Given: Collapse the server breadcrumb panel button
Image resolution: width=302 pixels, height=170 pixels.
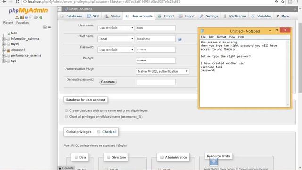Looking at the screenshot, I should pyautogui.click(x=59, y=9).
